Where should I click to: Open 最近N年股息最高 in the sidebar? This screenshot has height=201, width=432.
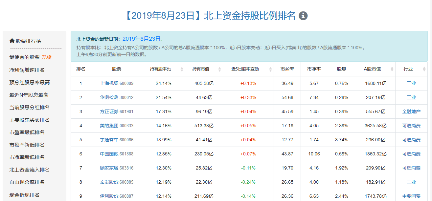coord(29,95)
